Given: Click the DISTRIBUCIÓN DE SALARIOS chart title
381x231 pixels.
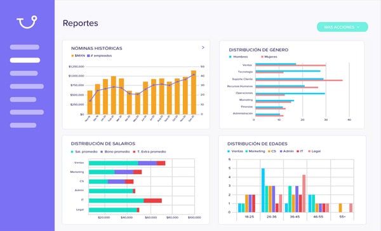Looking at the screenshot, I should coord(103,144).
